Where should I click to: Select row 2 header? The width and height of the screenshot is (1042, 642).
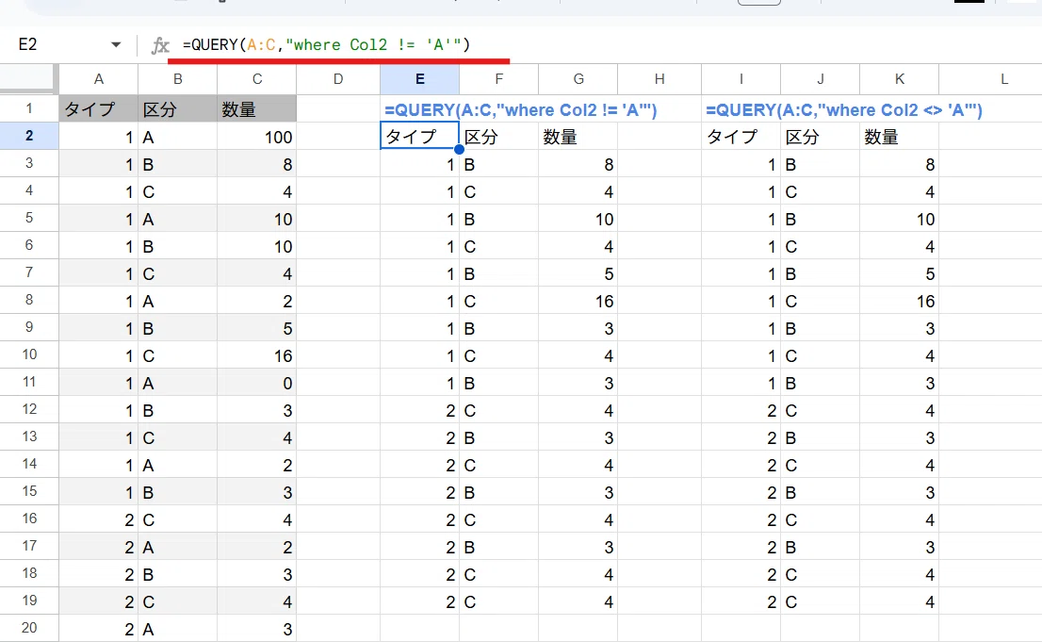(x=29, y=136)
